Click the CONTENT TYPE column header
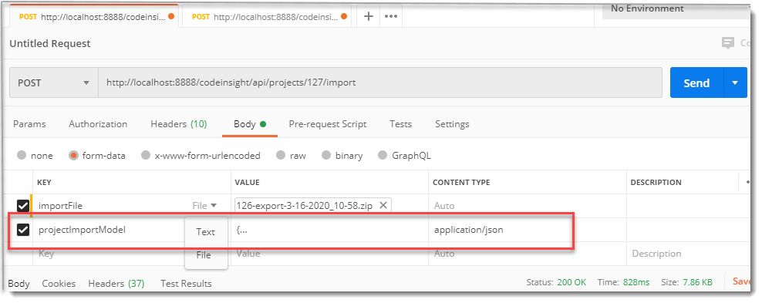The image size is (762, 303). (x=461, y=183)
